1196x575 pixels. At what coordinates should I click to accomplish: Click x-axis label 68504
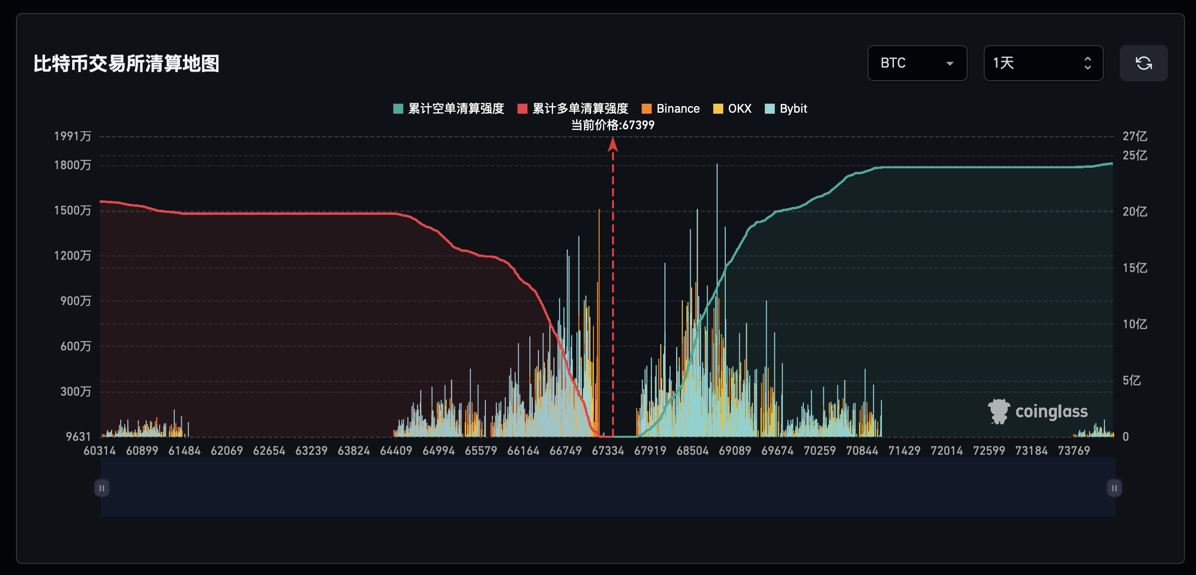coord(693,451)
